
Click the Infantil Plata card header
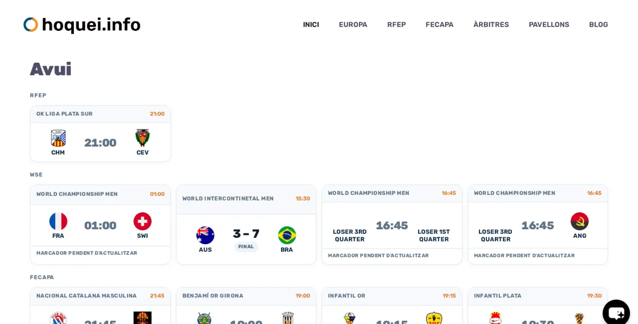point(538,296)
